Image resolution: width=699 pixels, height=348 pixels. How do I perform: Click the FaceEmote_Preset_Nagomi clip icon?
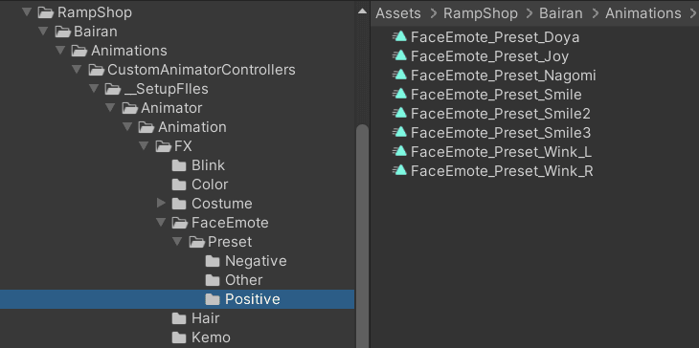399,76
